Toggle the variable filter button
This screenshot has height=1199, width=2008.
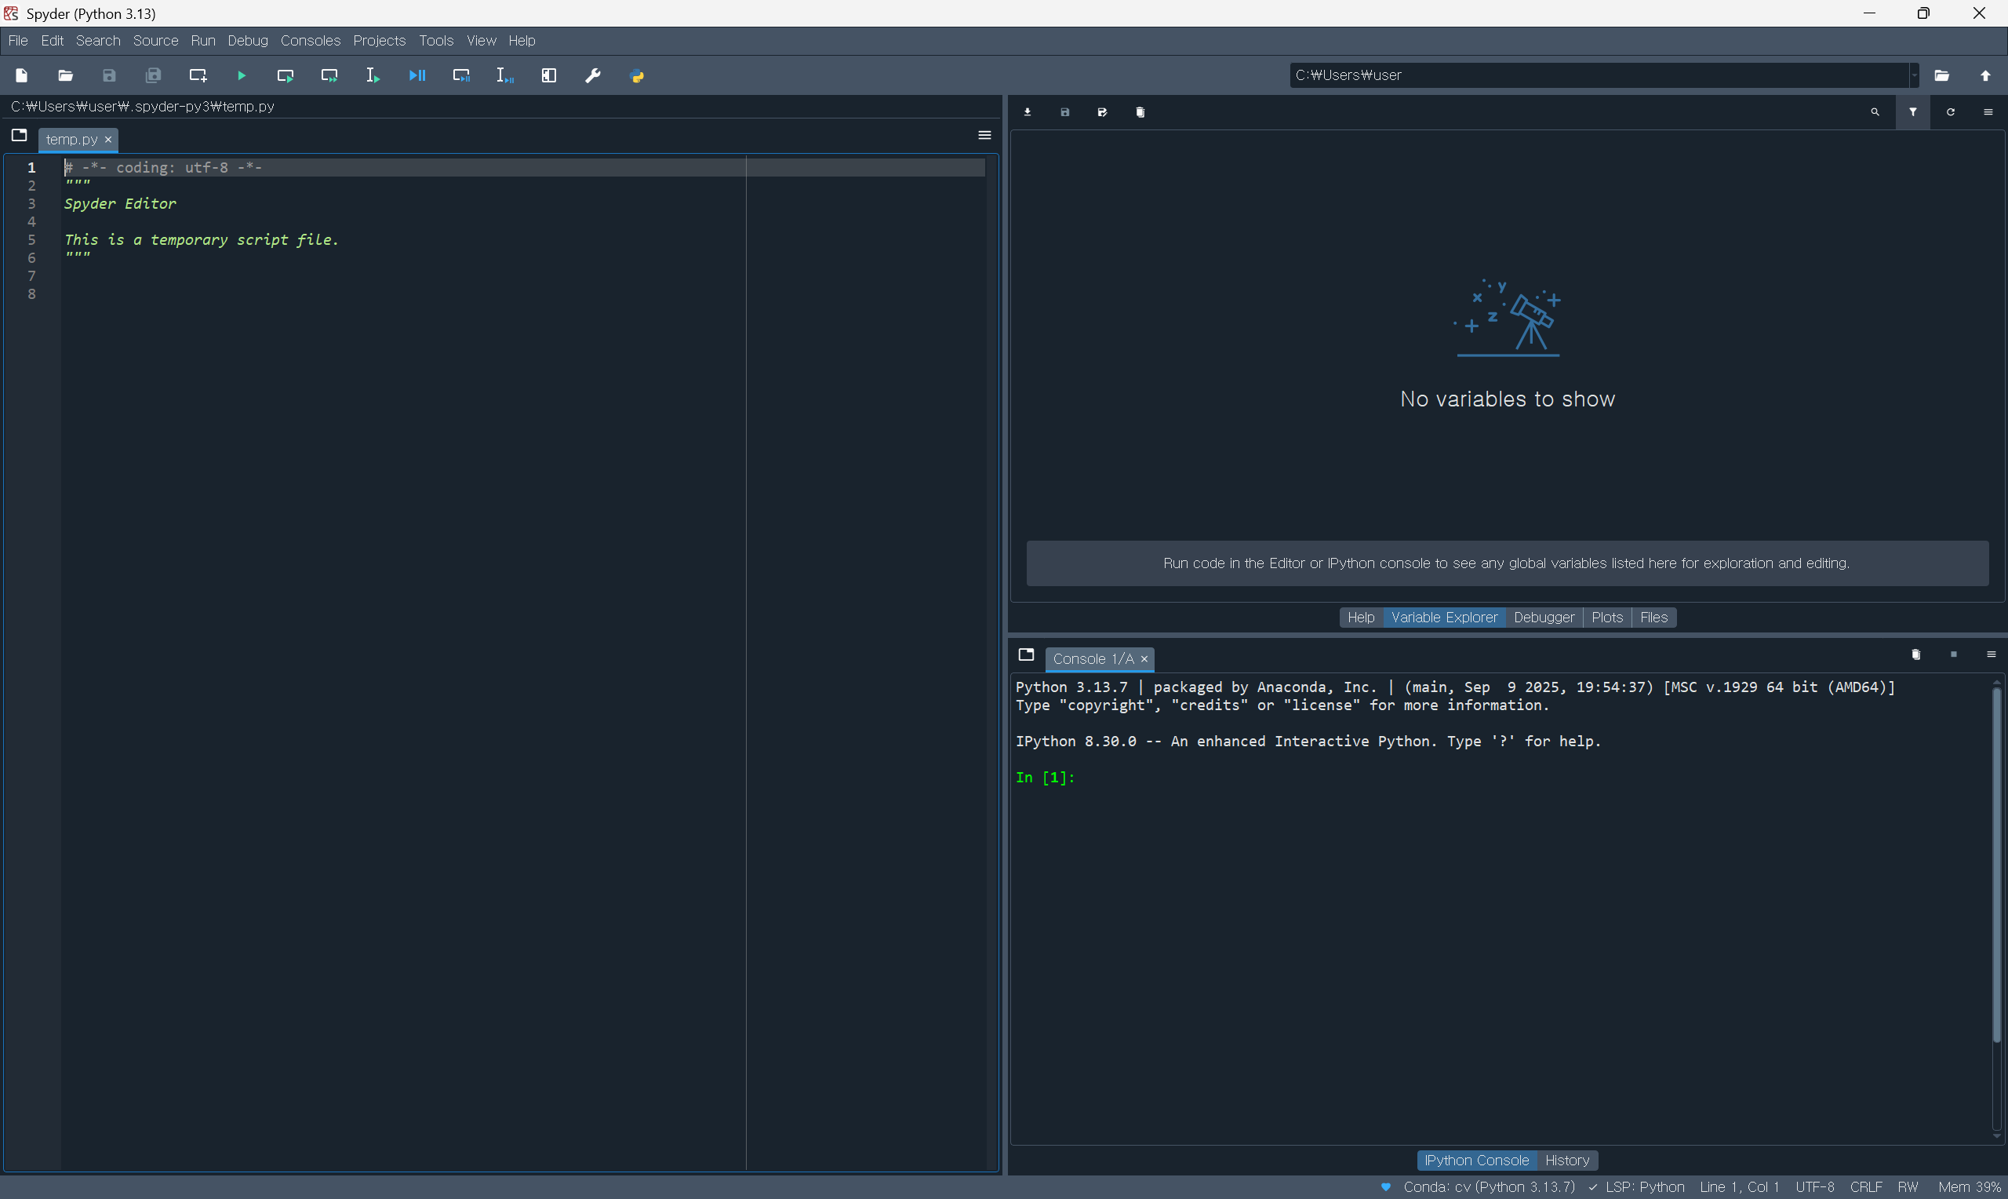1913,112
